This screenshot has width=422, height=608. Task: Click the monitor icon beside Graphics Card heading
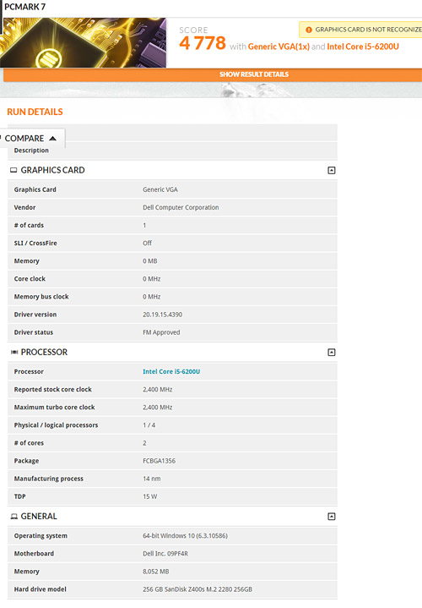coord(14,170)
